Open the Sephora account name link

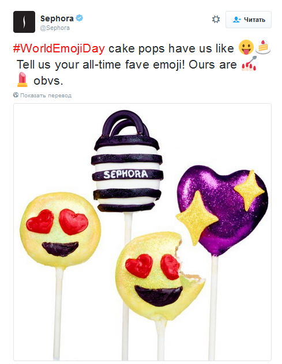coord(57,18)
